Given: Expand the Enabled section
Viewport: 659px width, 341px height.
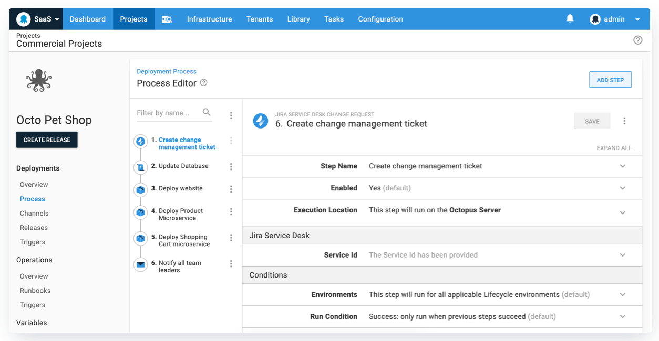Looking at the screenshot, I should pos(623,188).
